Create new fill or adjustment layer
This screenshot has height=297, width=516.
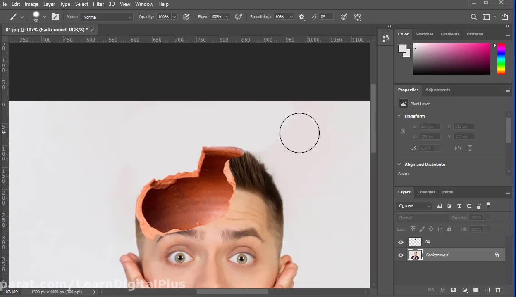(x=465, y=290)
